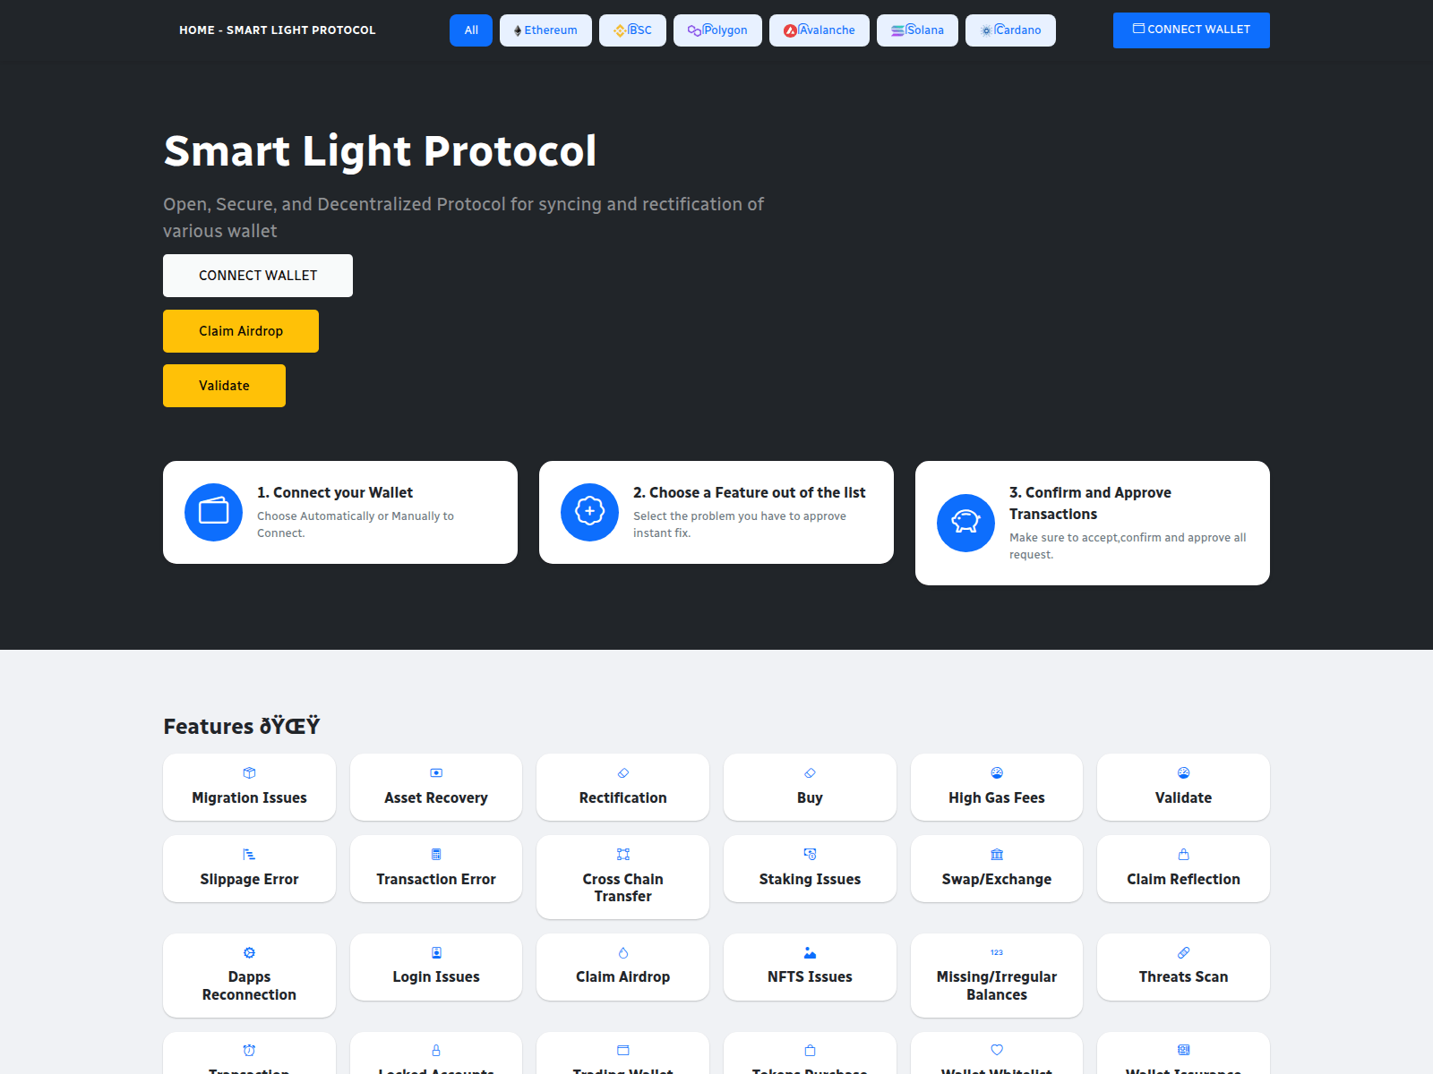Click the white CONNECT WALLET hero button
Image resolution: width=1433 pixels, height=1074 pixels.
258,276
